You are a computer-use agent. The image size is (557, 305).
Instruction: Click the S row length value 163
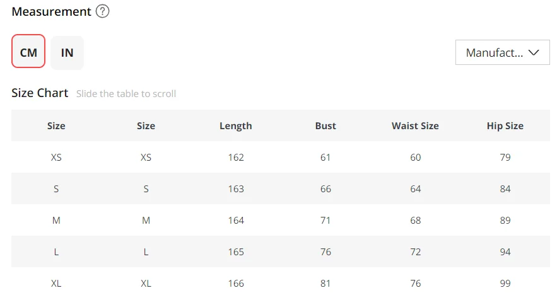(236, 188)
